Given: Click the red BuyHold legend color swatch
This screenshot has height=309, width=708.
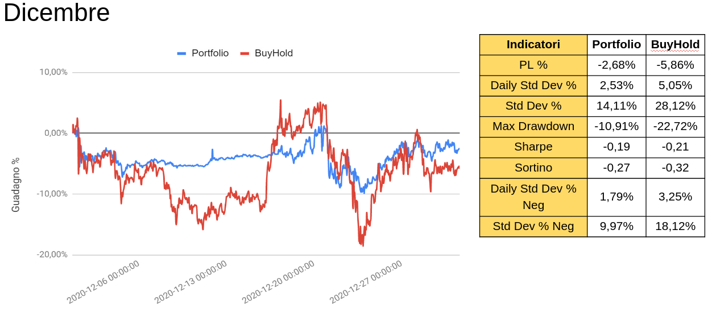Looking at the screenshot, I should pos(245,53).
